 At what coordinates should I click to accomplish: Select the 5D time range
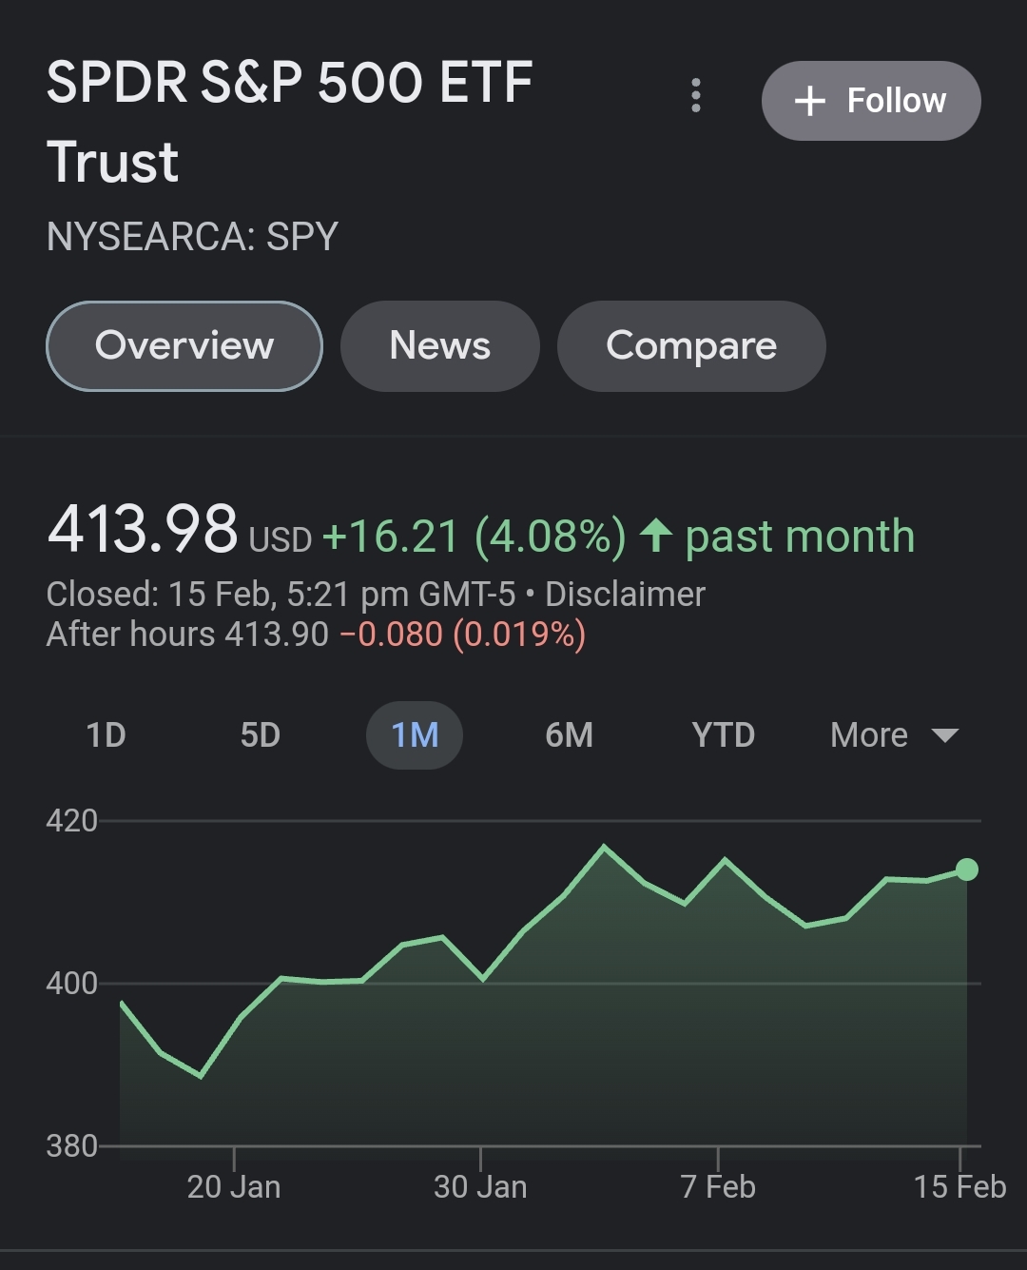click(260, 735)
